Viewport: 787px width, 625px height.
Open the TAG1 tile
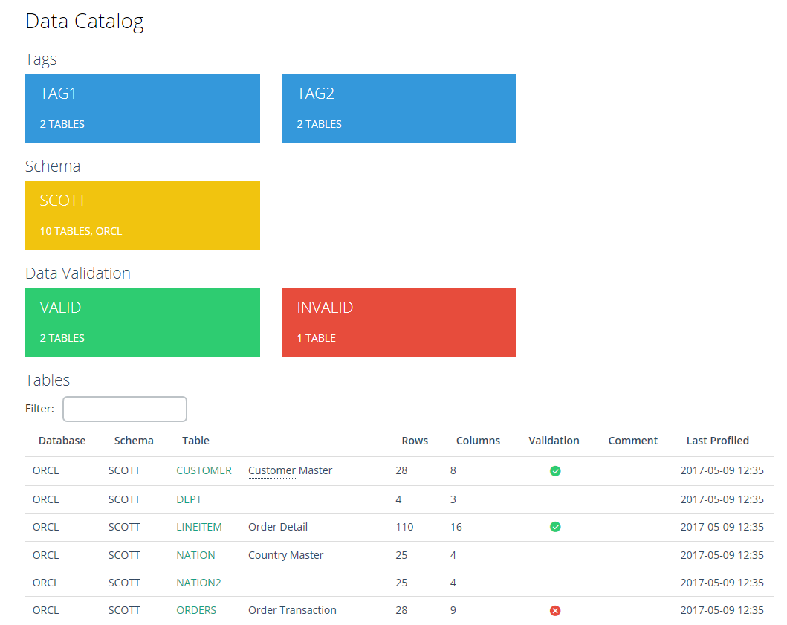click(143, 109)
